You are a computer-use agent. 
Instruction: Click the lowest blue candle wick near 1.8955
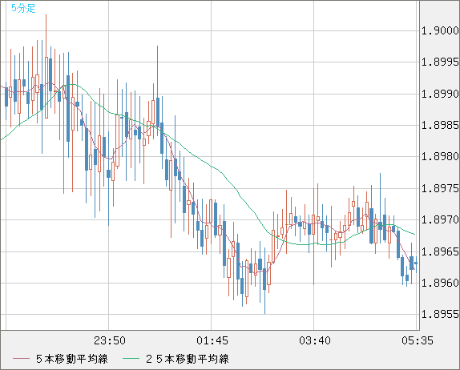coord(265,302)
